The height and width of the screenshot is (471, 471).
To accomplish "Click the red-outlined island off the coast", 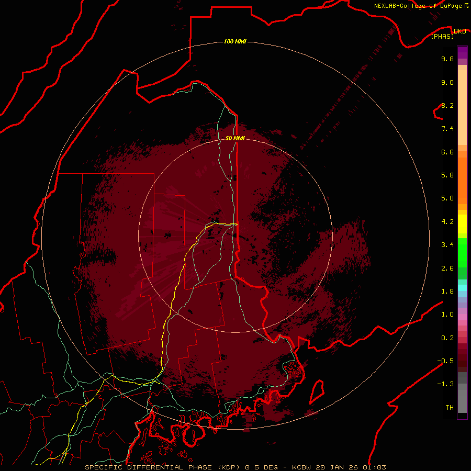I will pos(317,391).
